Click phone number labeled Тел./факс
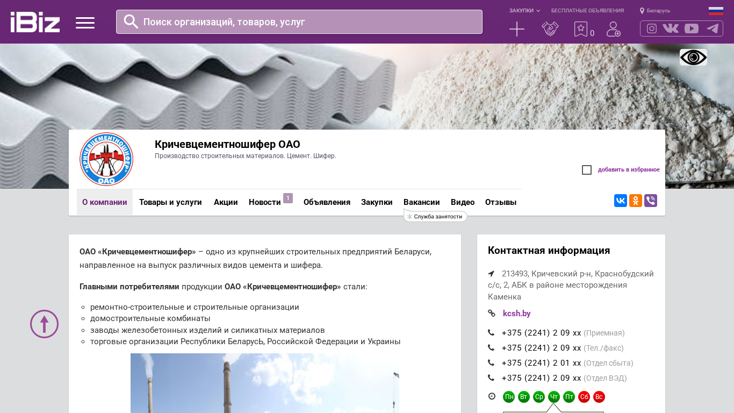Screen dimensions: 734x413 click(x=542, y=348)
